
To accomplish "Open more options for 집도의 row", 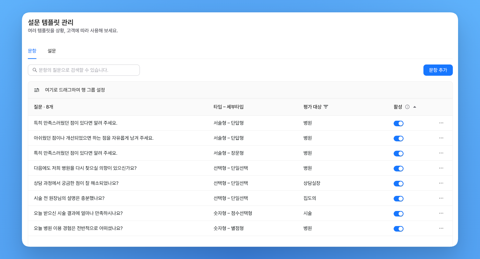I will point(441,198).
